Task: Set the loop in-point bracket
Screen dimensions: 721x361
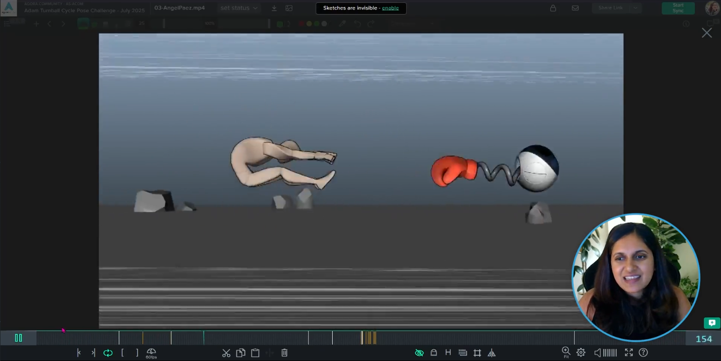Action: 123,353
